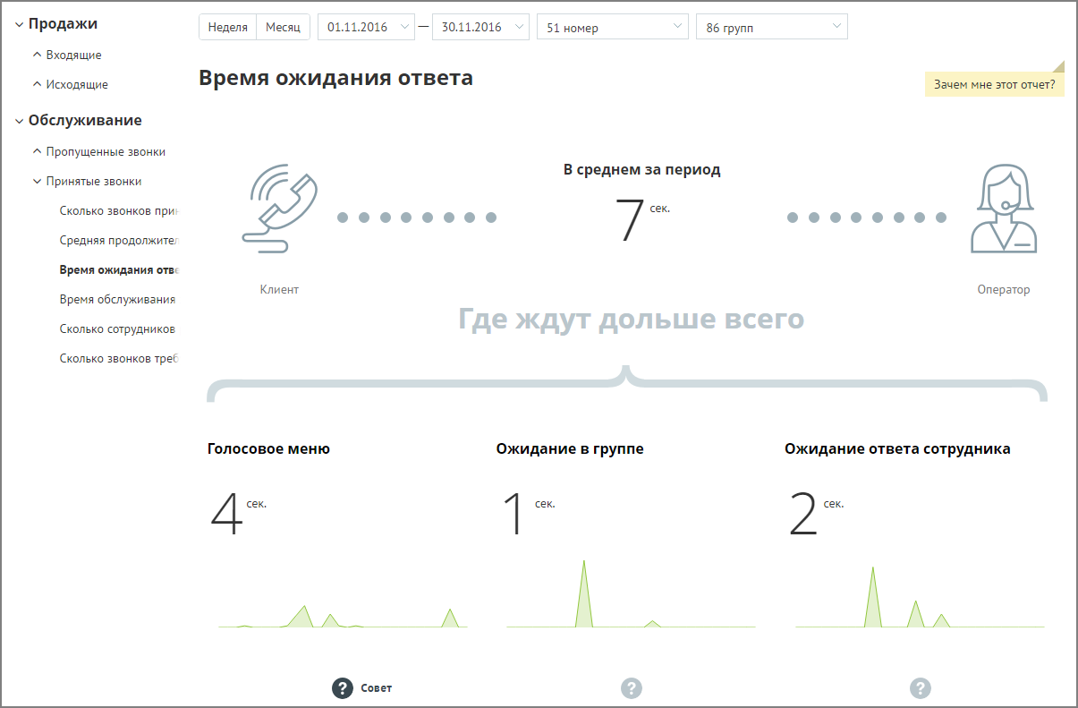The width and height of the screenshot is (1078, 708).
Task: Open Сколько звонков требуется report
Action: [x=119, y=358]
